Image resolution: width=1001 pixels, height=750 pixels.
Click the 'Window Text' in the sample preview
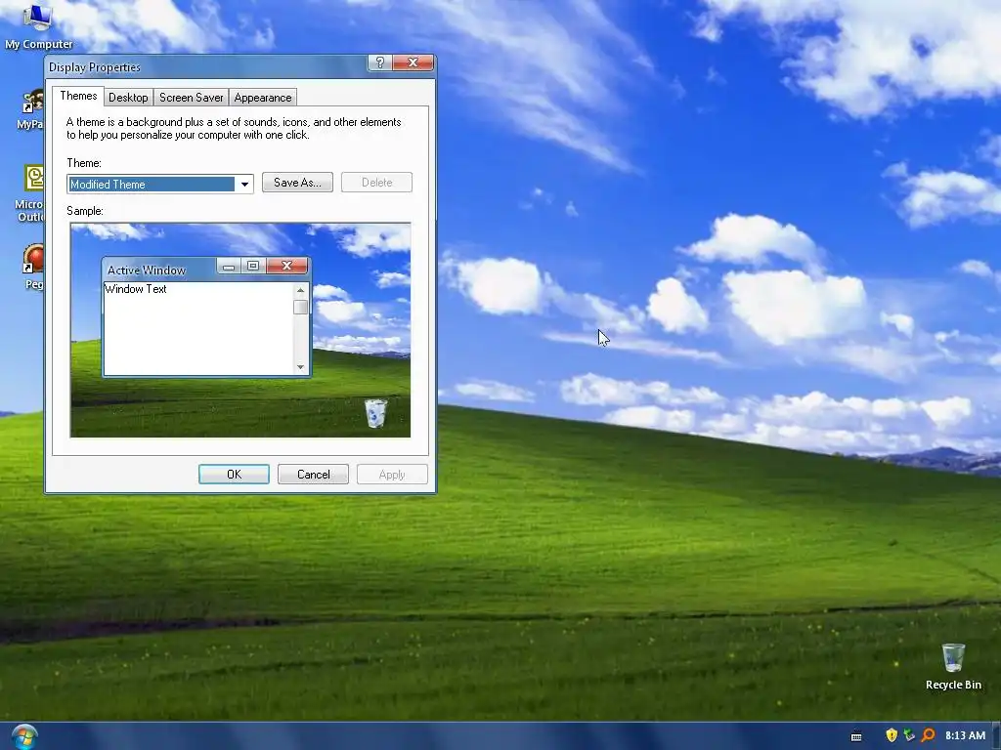[x=135, y=289]
